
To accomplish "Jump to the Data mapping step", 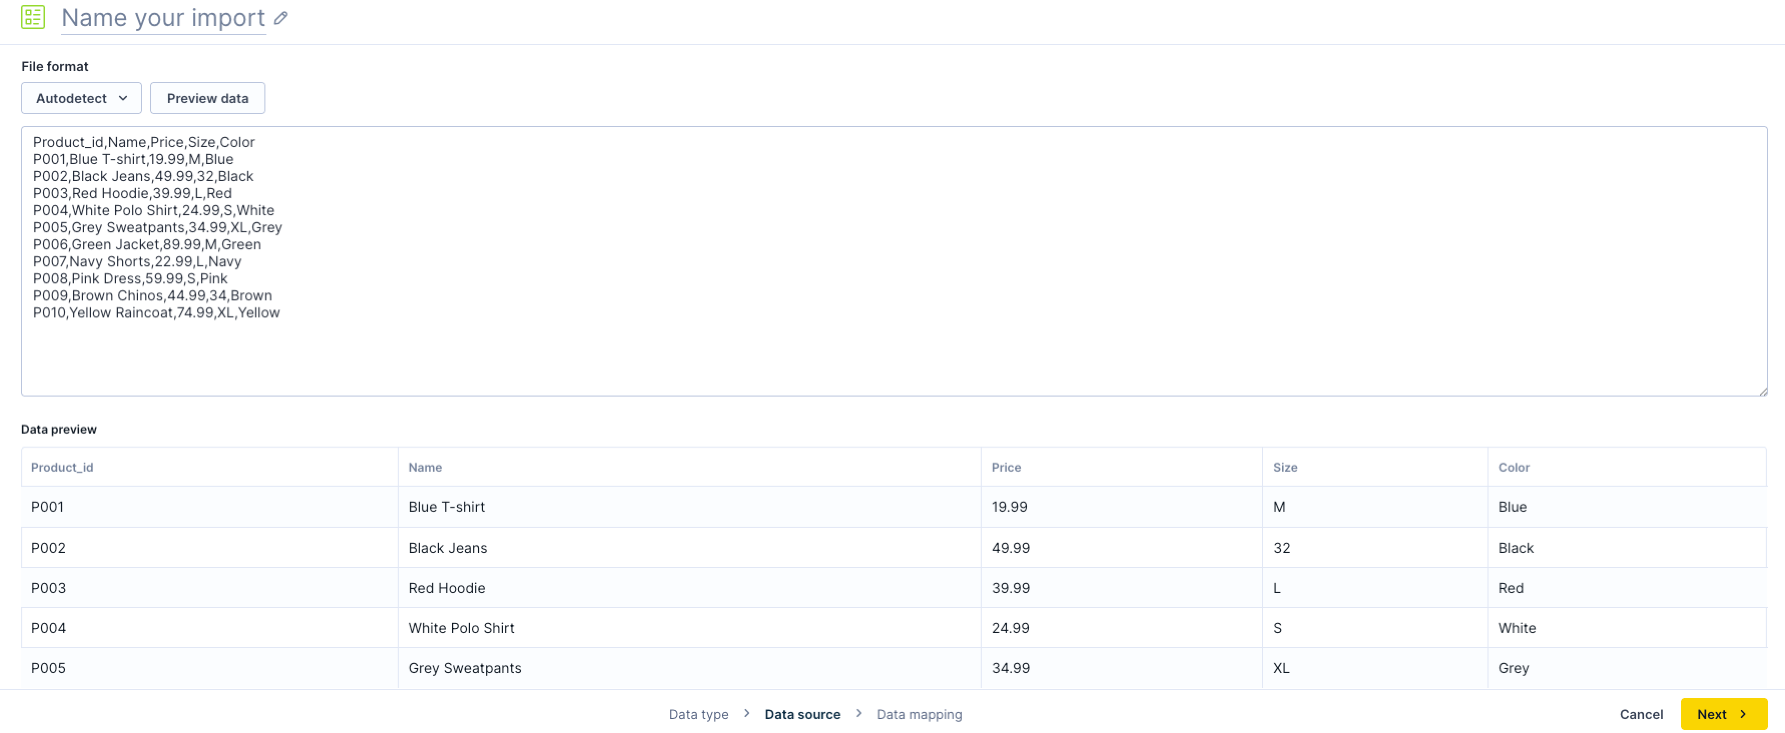I will pos(919,713).
